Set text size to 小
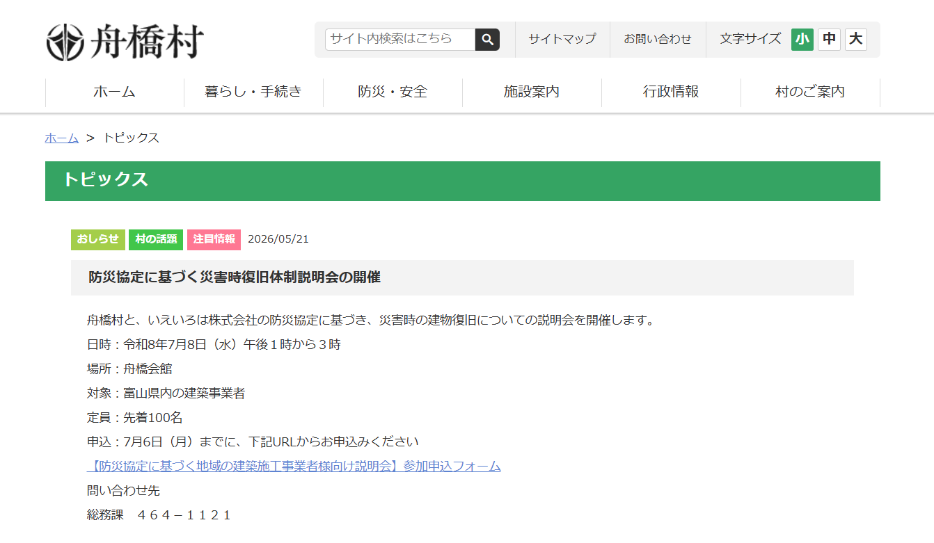 pos(802,39)
